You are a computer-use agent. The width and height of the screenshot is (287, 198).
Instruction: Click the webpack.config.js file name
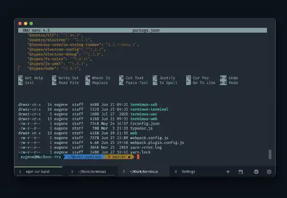(x=149, y=138)
